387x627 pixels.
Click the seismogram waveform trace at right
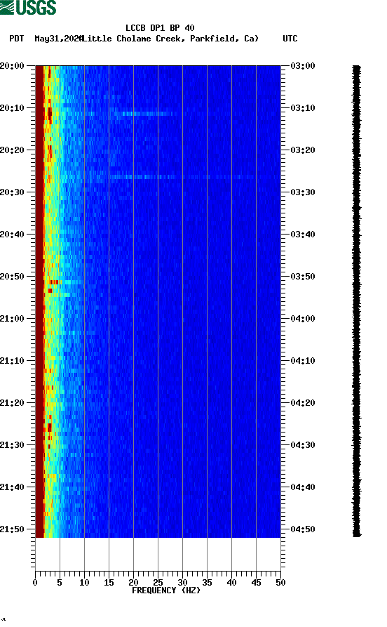[x=356, y=301]
